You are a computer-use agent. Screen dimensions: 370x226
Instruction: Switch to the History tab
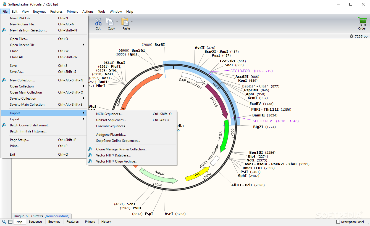click(x=106, y=222)
